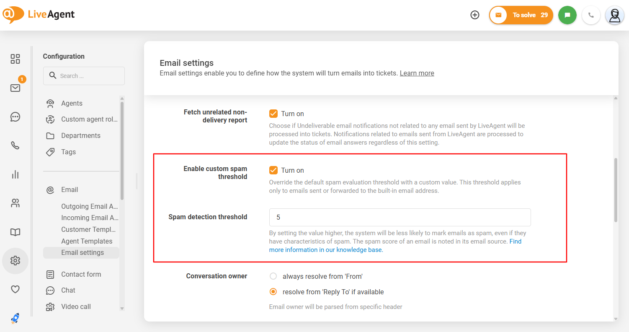Open the Incoming Email Accounts page
Image resolution: width=629 pixels, height=332 pixels.
[x=90, y=218]
